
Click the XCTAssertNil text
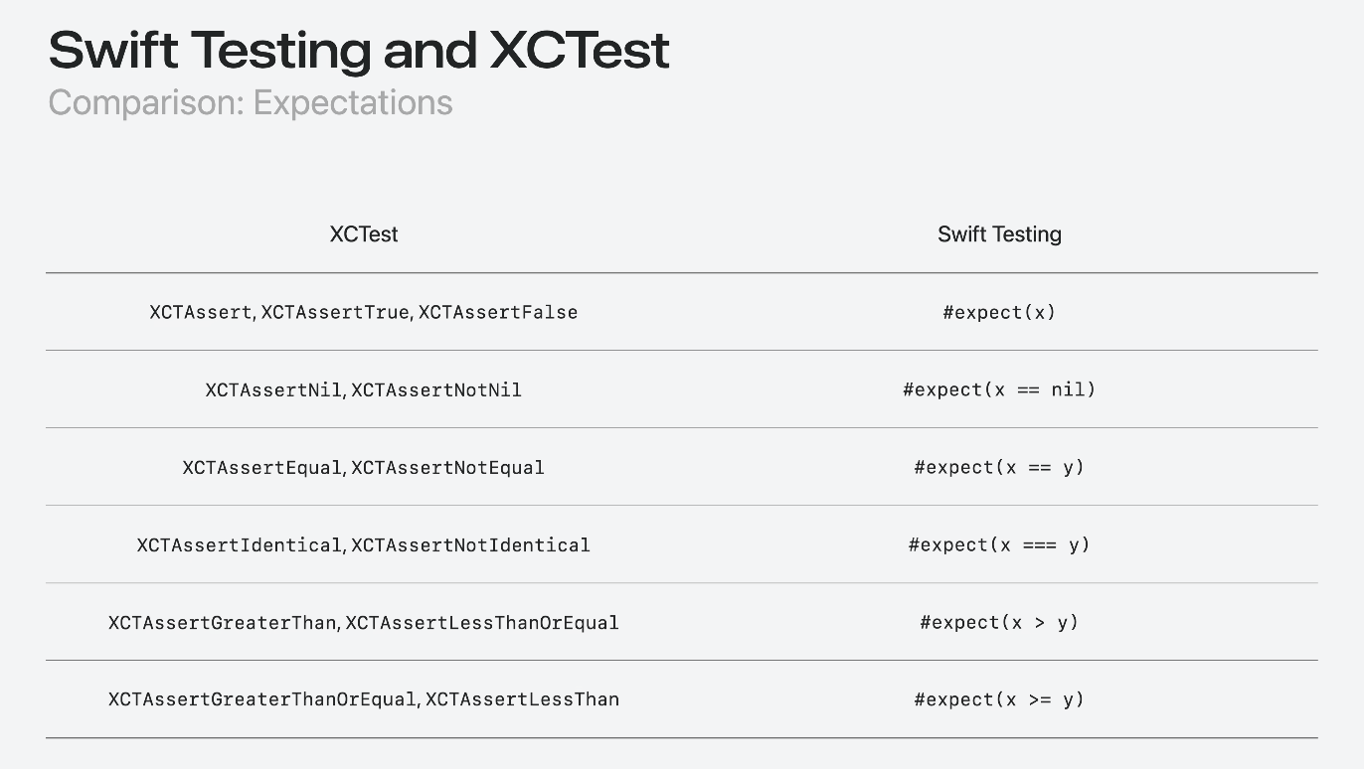coord(273,389)
